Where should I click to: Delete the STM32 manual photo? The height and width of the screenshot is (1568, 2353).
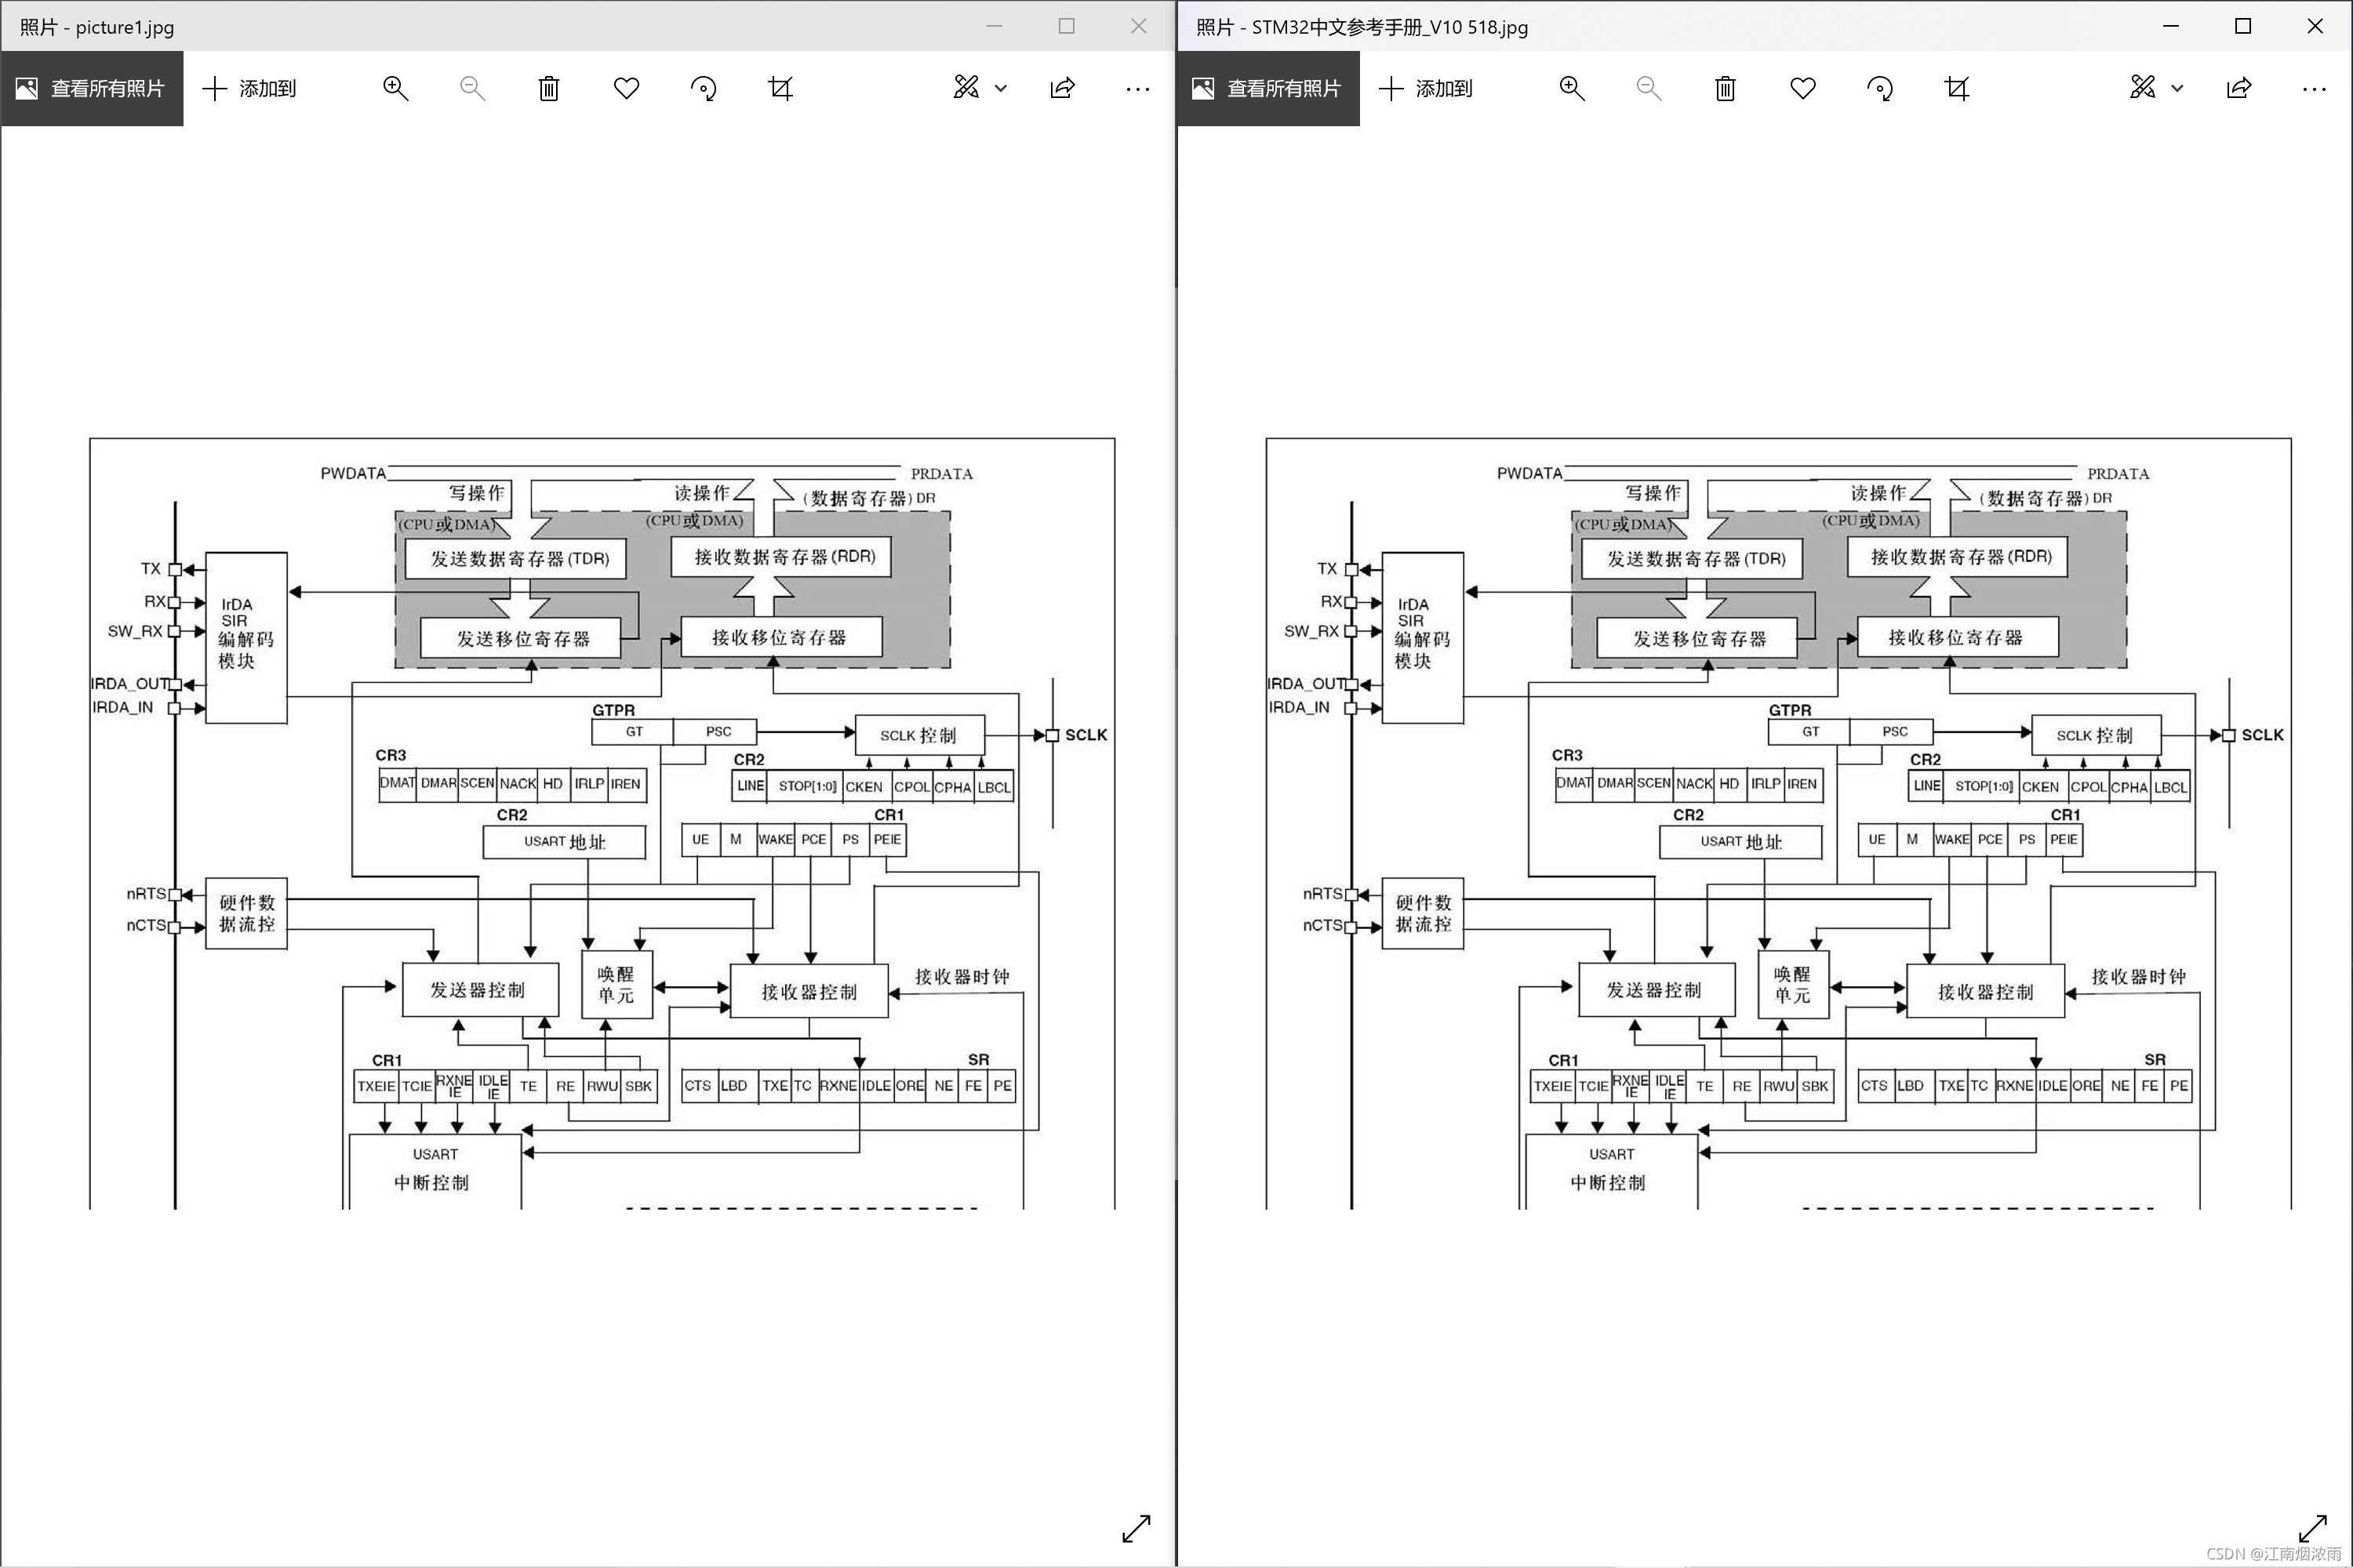(x=1725, y=88)
